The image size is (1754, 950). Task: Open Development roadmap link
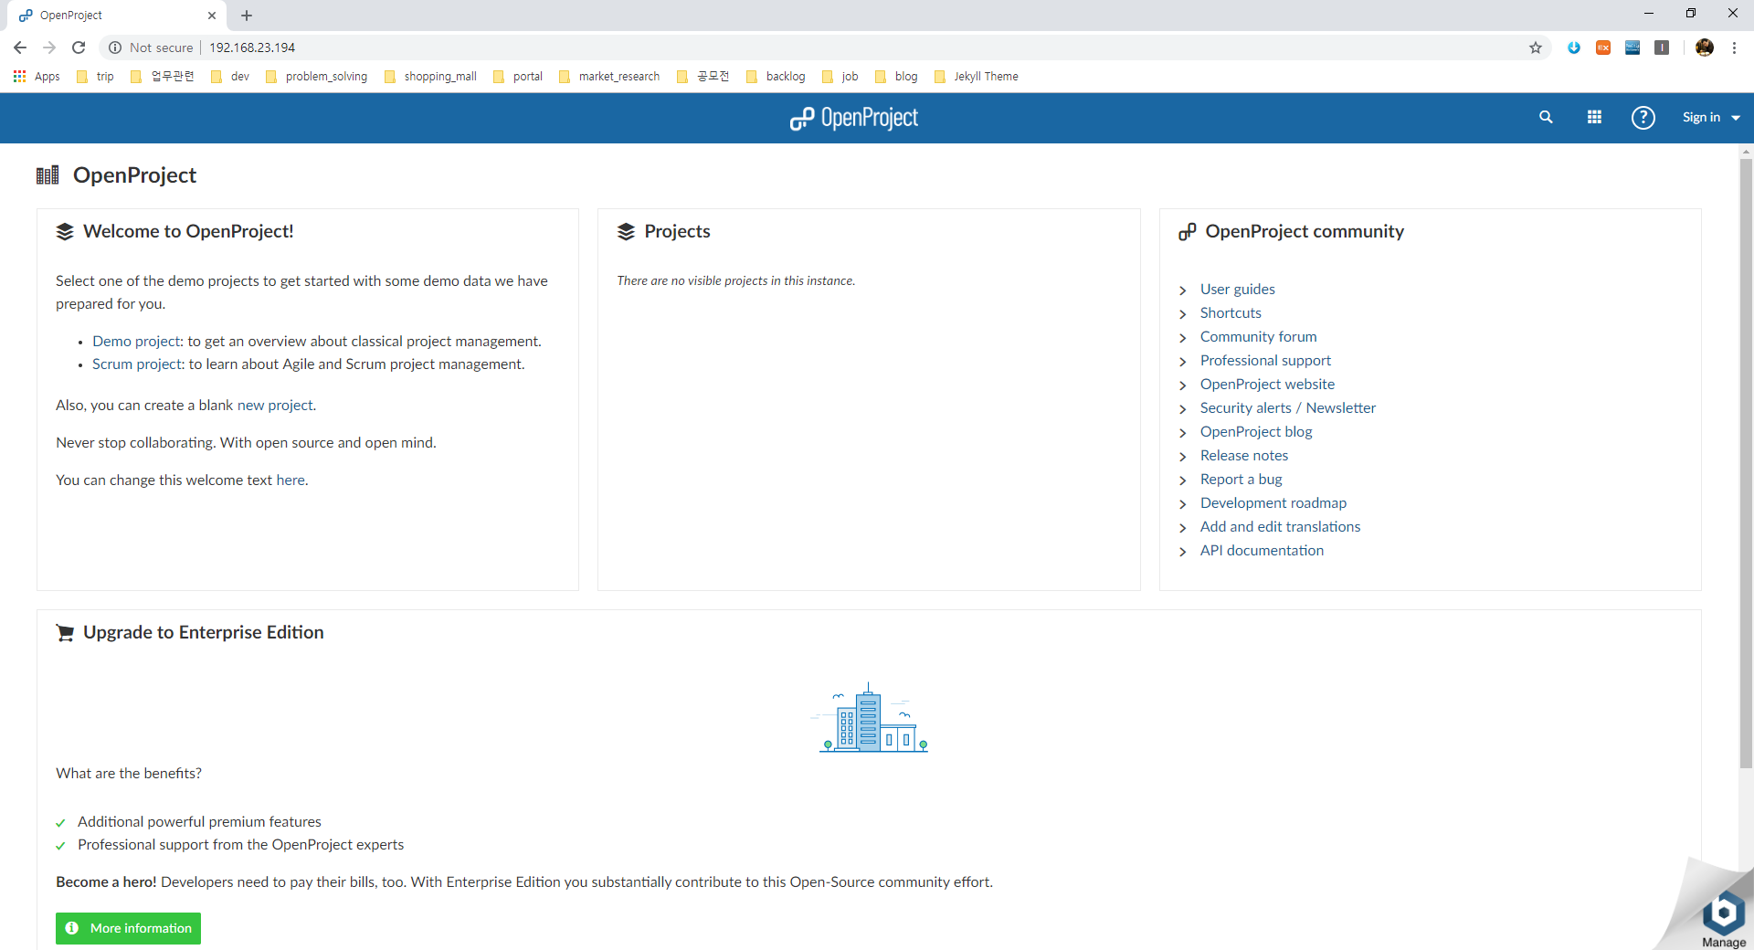pyautogui.click(x=1273, y=502)
